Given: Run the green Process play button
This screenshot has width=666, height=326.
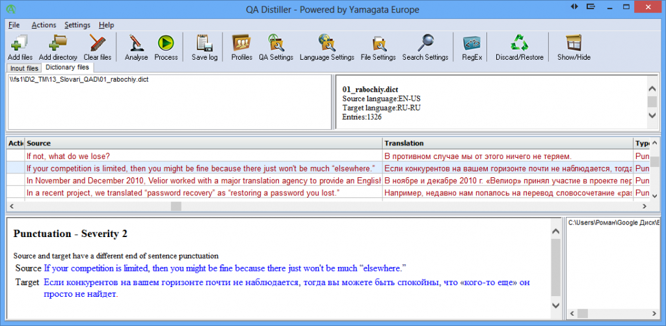Looking at the screenshot, I should click(x=166, y=44).
